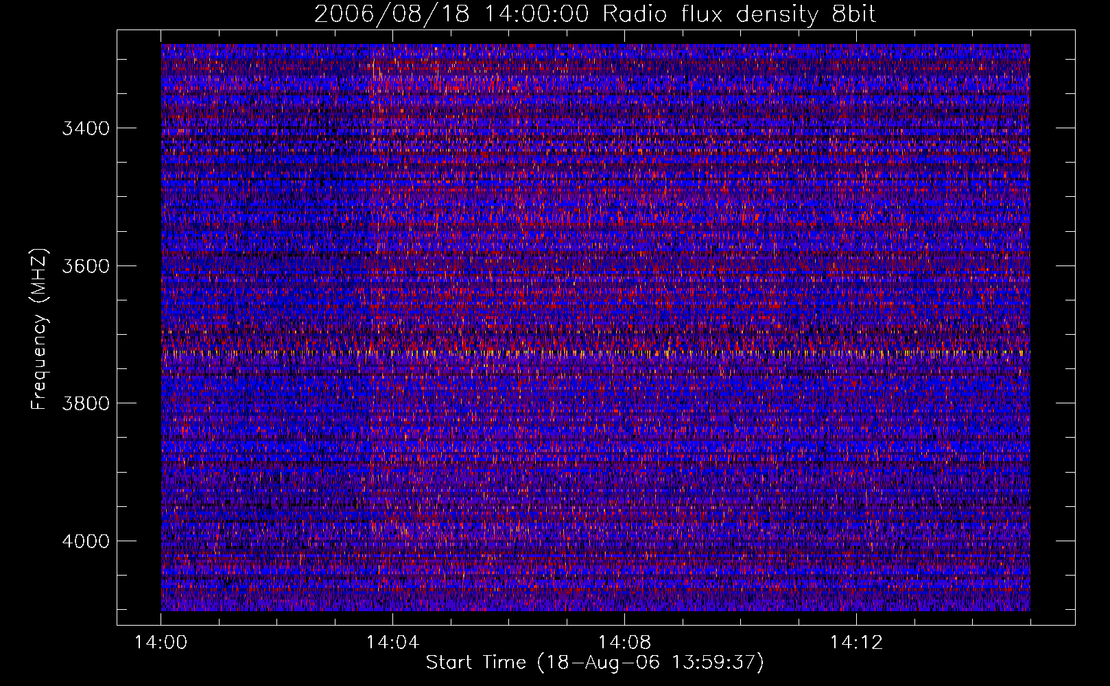Image resolution: width=1110 pixels, height=686 pixels.
Task: Select the 3600 frequency axis label
Action: 86,265
